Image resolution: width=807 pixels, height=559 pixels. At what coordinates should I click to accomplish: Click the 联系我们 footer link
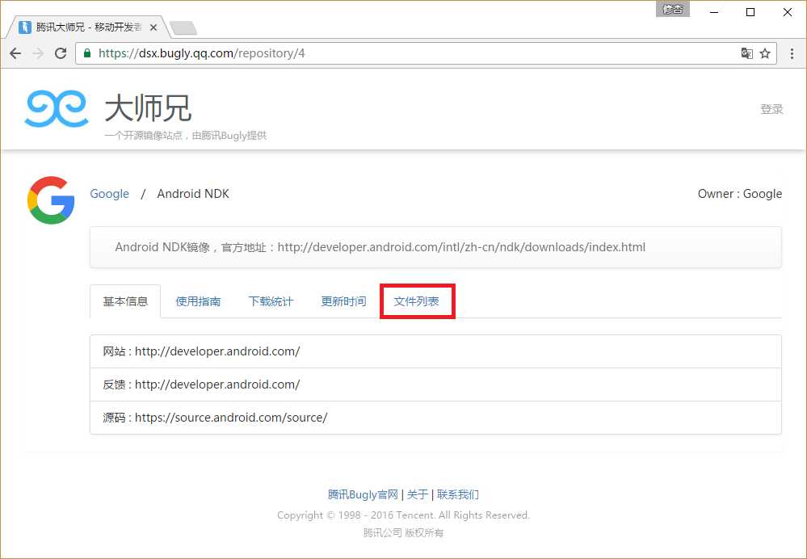(x=457, y=494)
